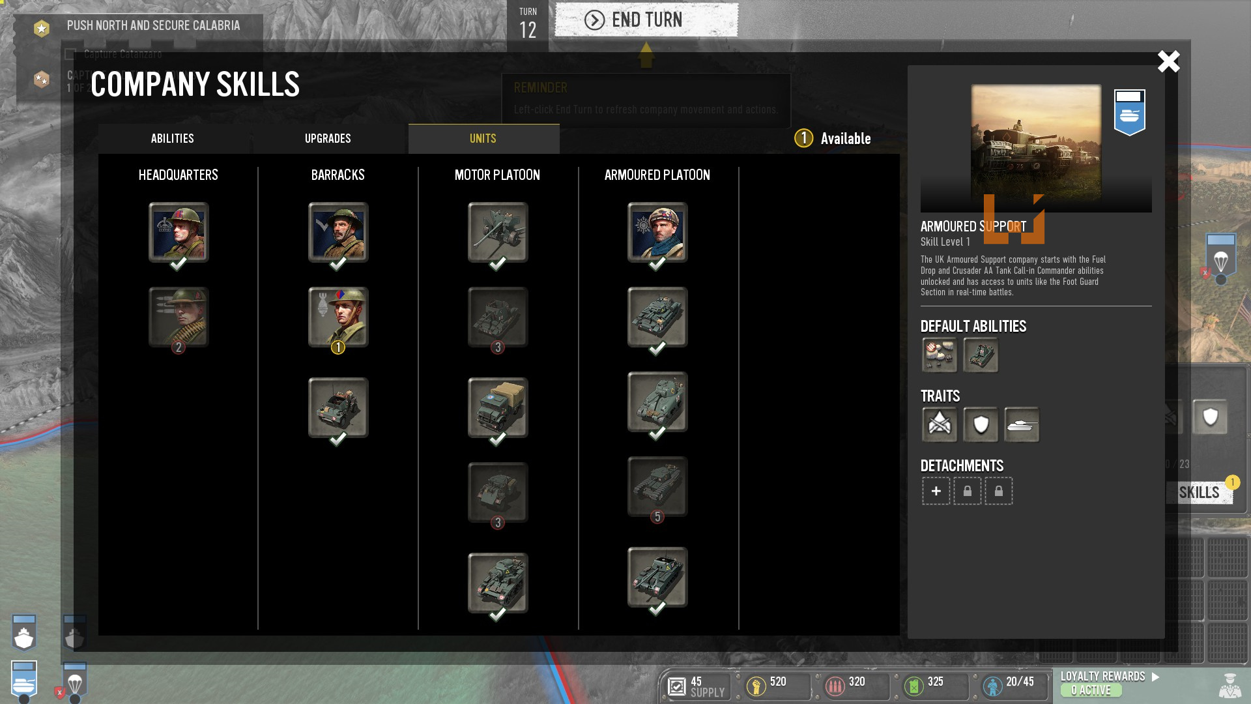Image resolution: width=1251 pixels, height=704 pixels.
Task: Click the supply truck unit icon
Action: pyautogui.click(x=498, y=407)
